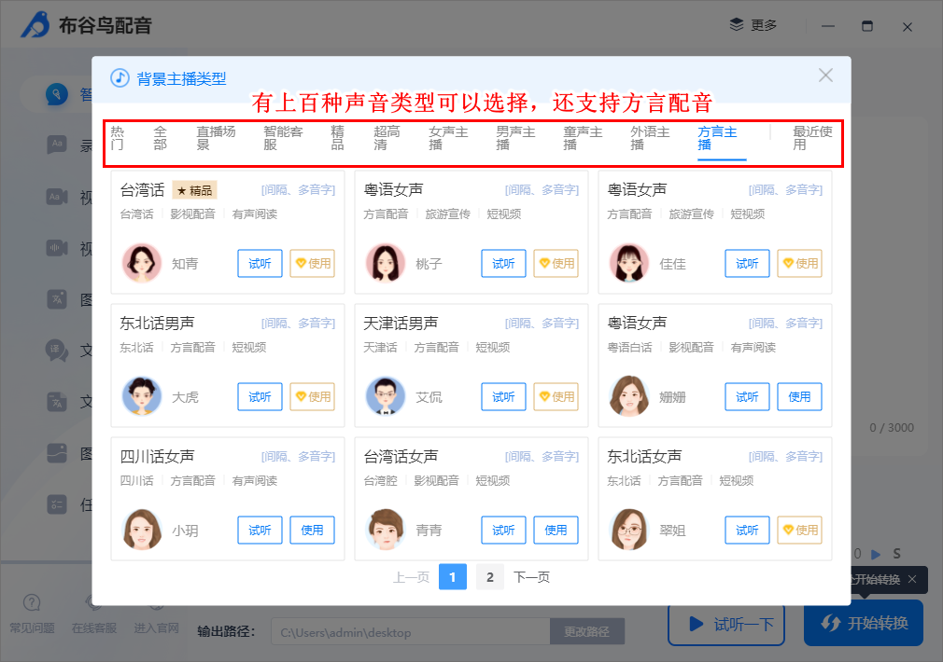Click the output path field
This screenshot has width=943, height=662.
point(411,632)
